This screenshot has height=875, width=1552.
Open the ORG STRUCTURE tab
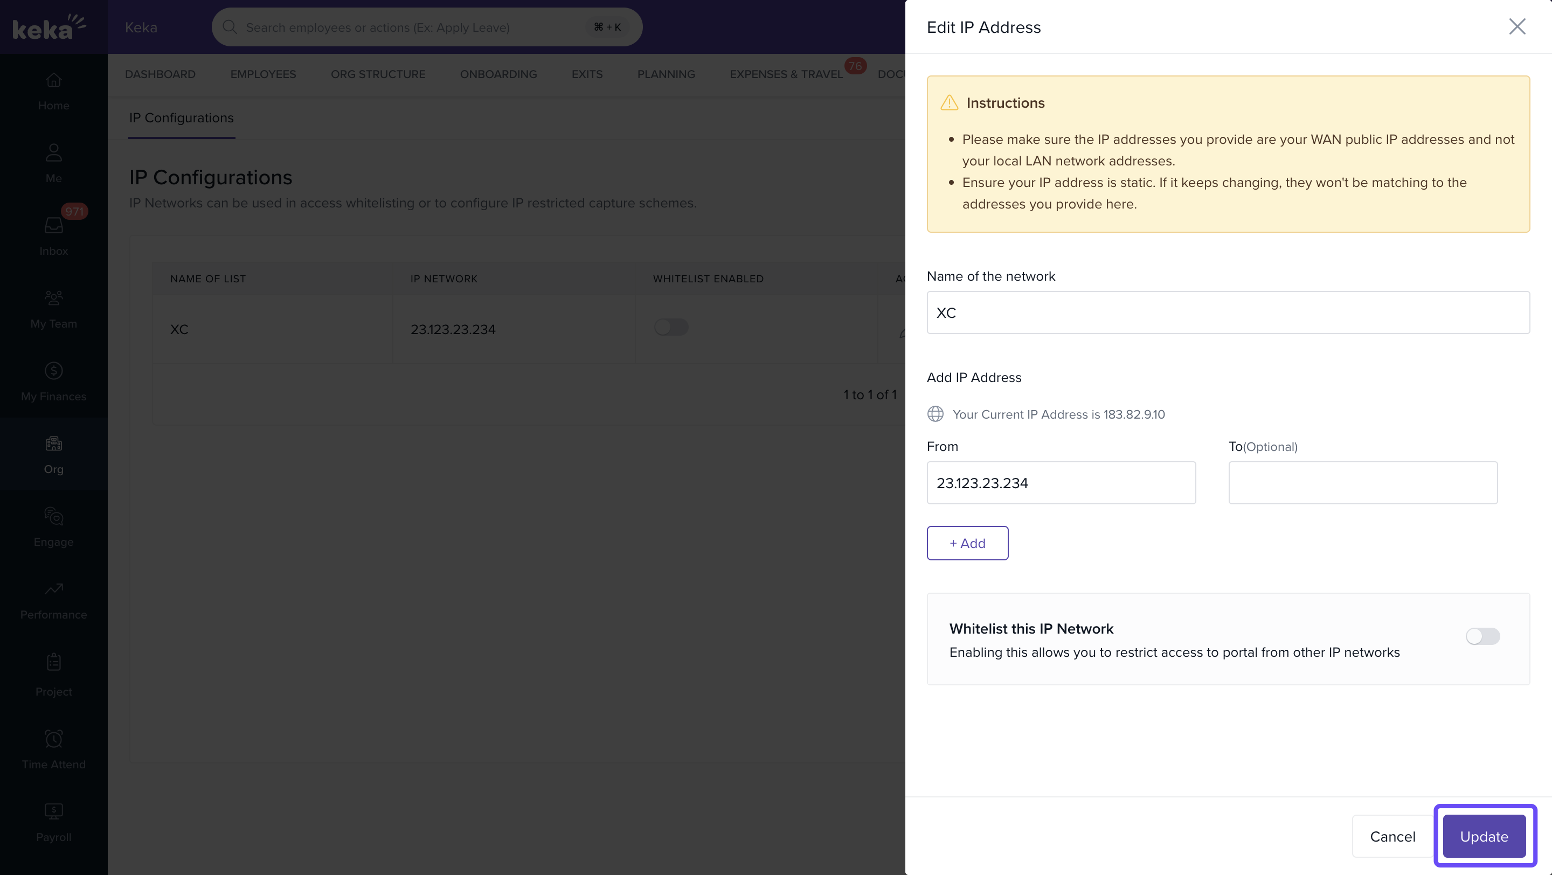click(x=378, y=74)
